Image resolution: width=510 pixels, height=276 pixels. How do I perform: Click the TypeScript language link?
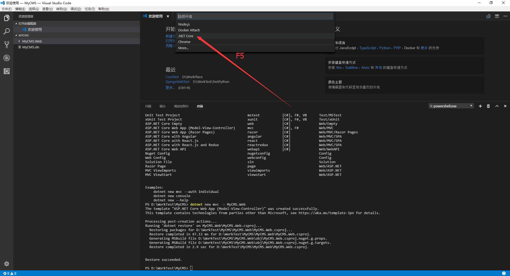pyautogui.click(x=368, y=48)
